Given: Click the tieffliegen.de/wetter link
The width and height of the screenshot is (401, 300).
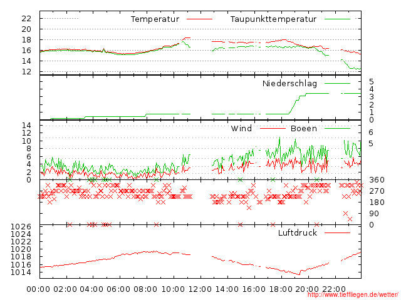Looking at the screenshot, I should tap(353, 295).
